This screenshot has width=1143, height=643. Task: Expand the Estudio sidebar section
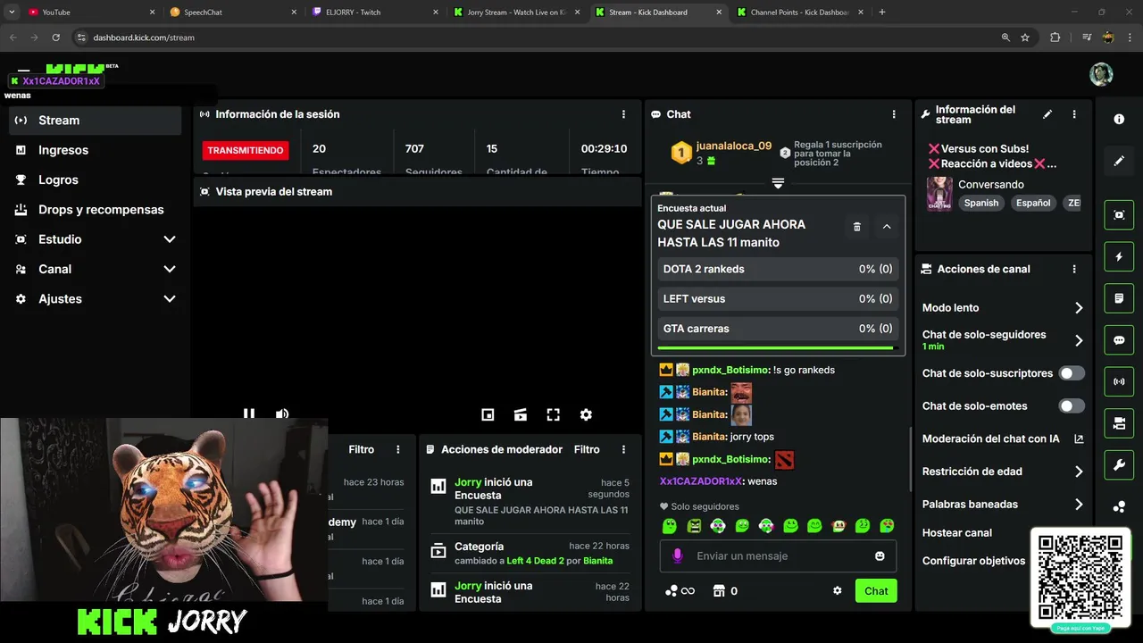coord(170,239)
